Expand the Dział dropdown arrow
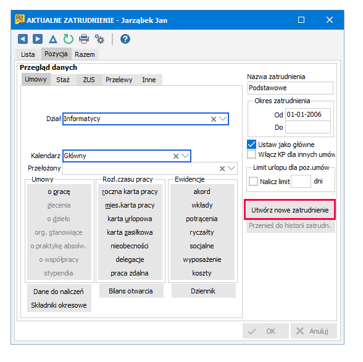Screen dimensions: 363x362 click(x=223, y=119)
